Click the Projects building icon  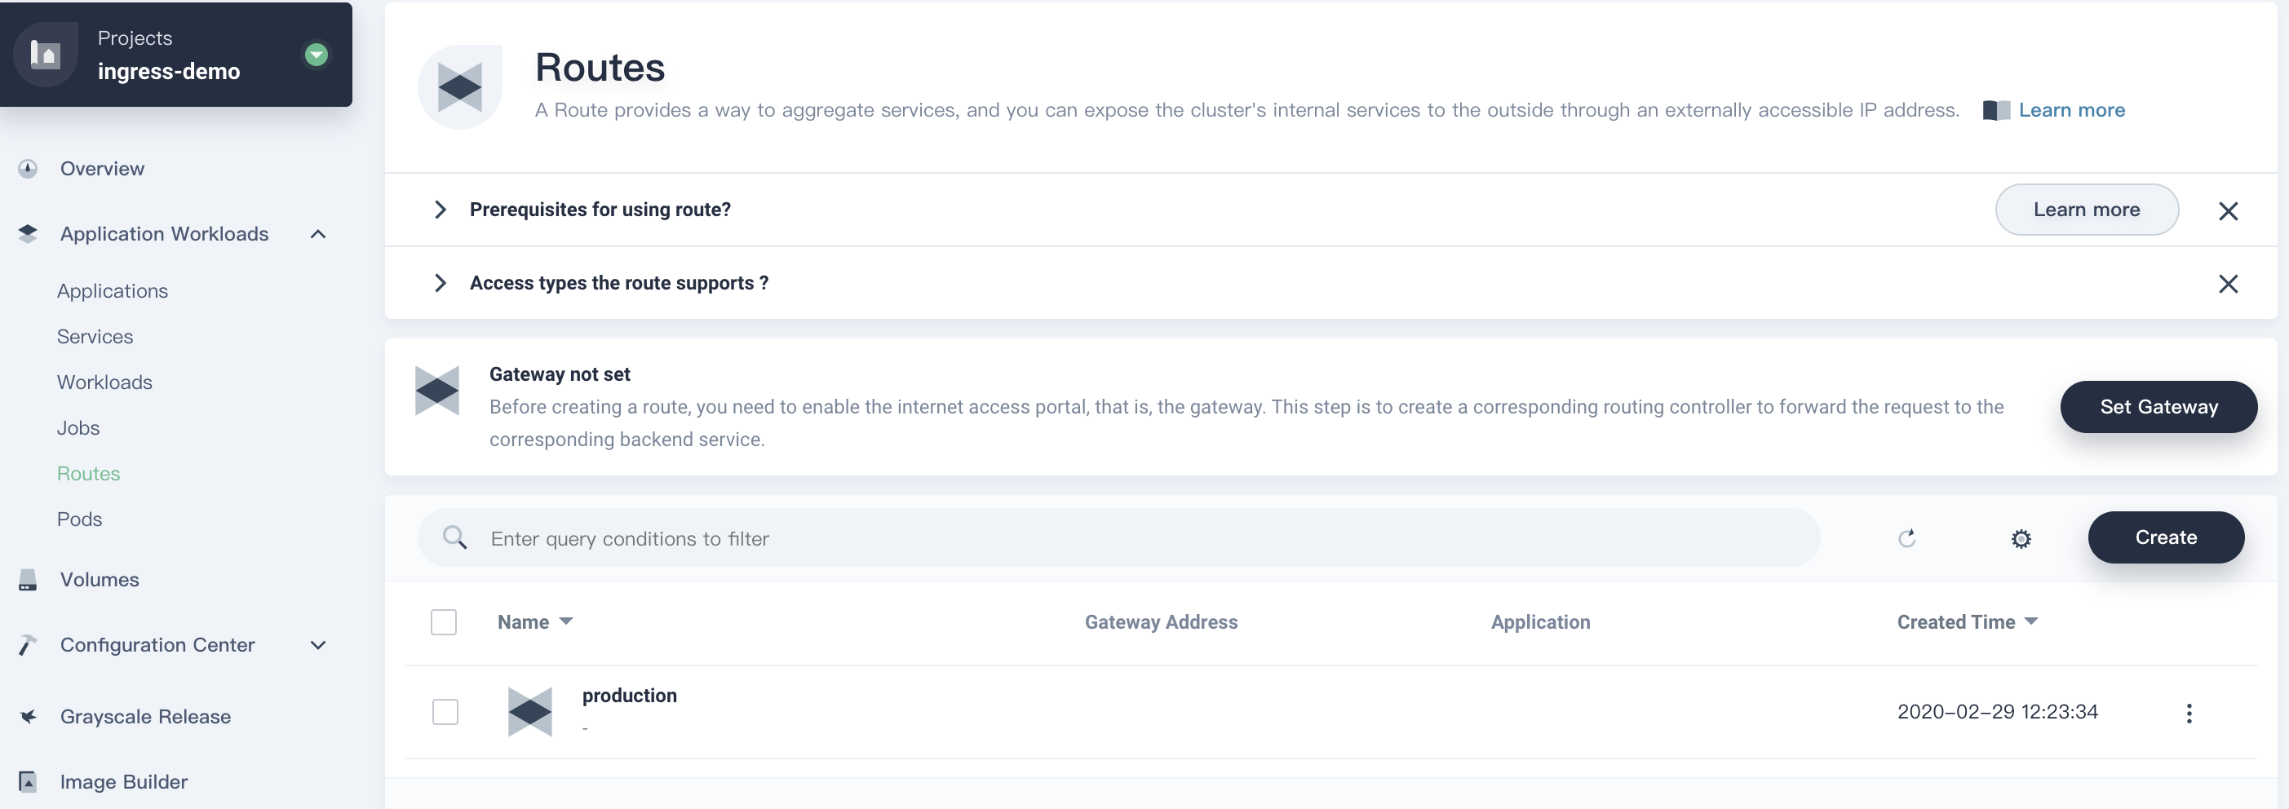46,55
